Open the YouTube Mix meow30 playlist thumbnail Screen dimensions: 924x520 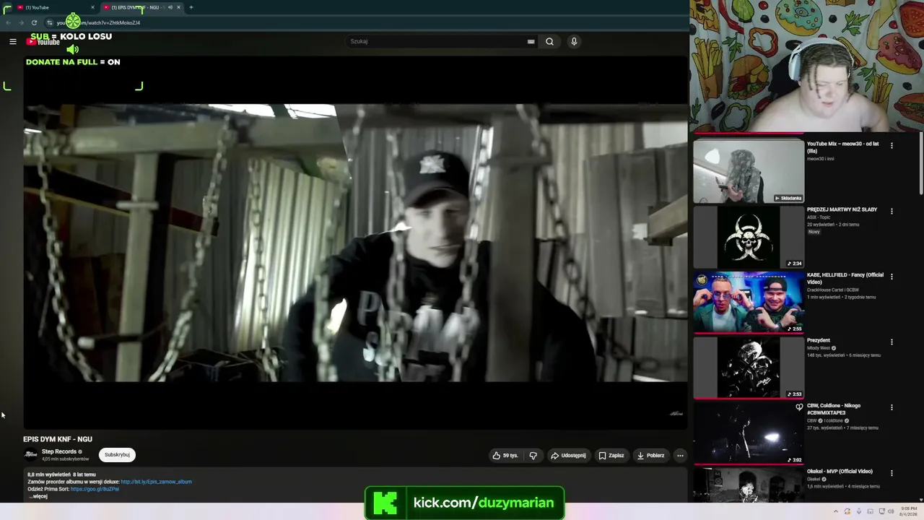pyautogui.click(x=749, y=171)
